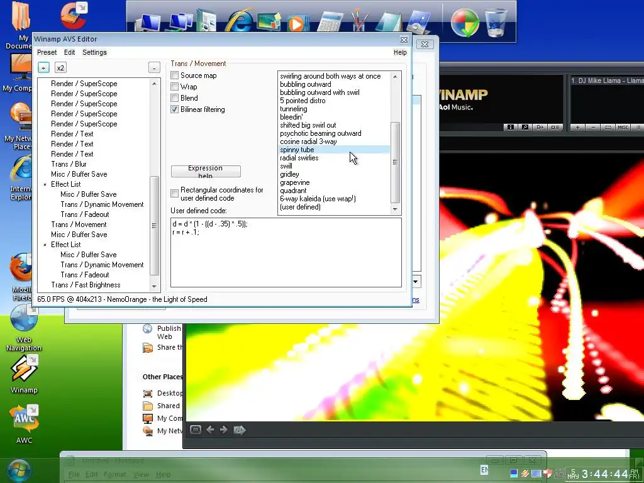Select Trans / Blur in effect tree
This screenshot has width=644, height=483.
[x=69, y=164]
